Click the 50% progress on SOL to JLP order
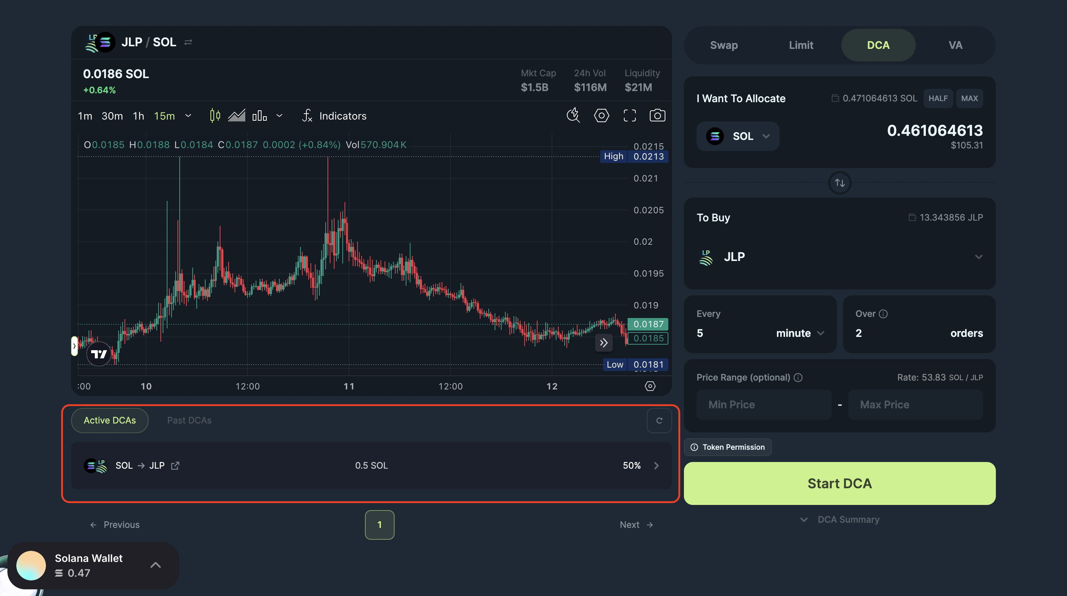This screenshot has width=1067, height=596. click(632, 466)
